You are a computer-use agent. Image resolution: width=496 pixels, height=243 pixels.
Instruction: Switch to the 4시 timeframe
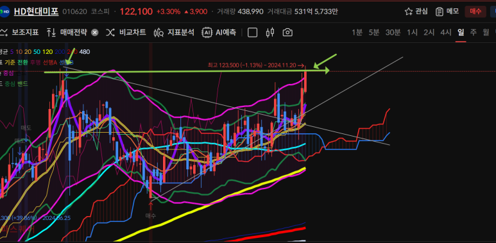[446, 32]
